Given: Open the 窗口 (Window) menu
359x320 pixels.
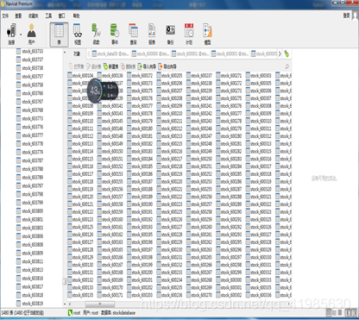Looking at the screenshot, I should point(62,16).
